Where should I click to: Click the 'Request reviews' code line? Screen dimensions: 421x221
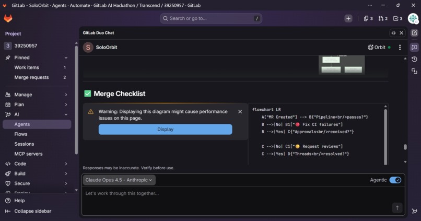click(302, 146)
